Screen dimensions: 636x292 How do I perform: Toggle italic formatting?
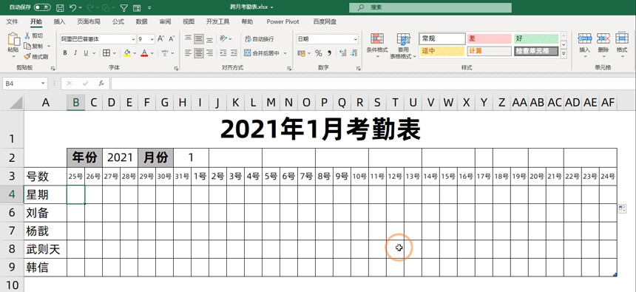75,52
